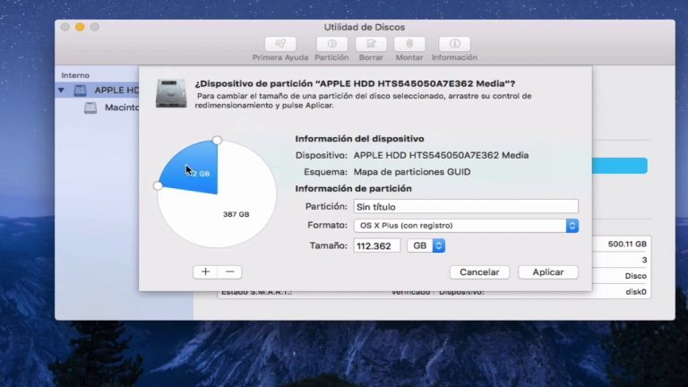This screenshot has width=688, height=387.
Task: Select the Borrar toolbar icon
Action: coord(371,44)
